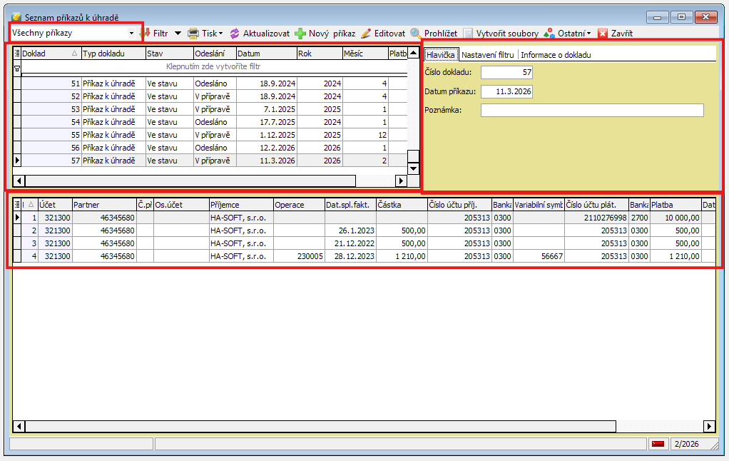The width and height of the screenshot is (729, 461).
Task: Click the Vytvořit soubory document icon
Action: (468, 34)
